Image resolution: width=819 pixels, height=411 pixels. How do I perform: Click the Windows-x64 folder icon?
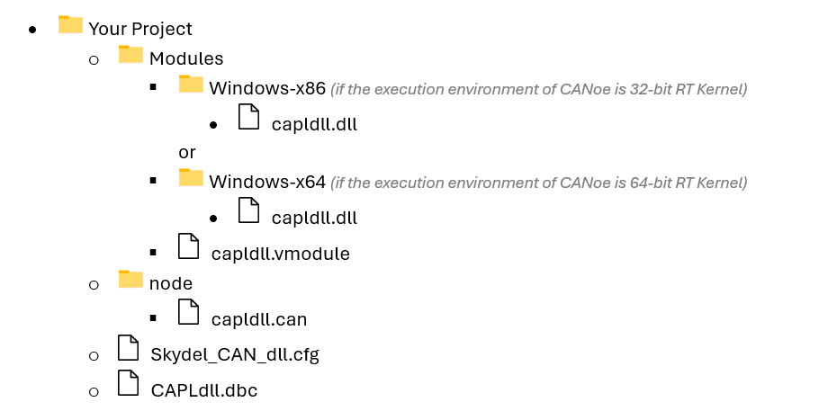click(191, 177)
